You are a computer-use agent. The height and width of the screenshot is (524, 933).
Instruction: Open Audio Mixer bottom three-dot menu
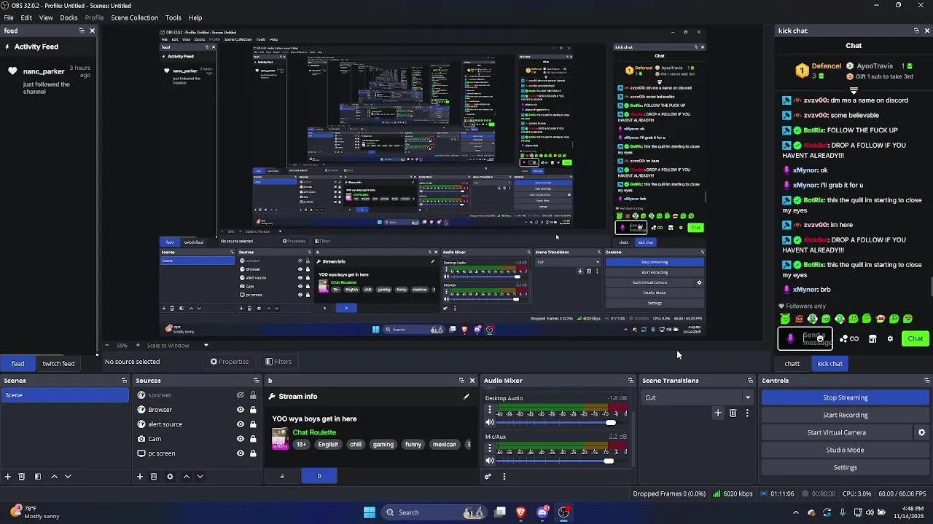[x=504, y=477]
